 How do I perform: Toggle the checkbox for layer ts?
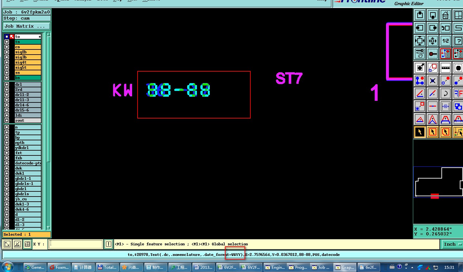[7, 42]
